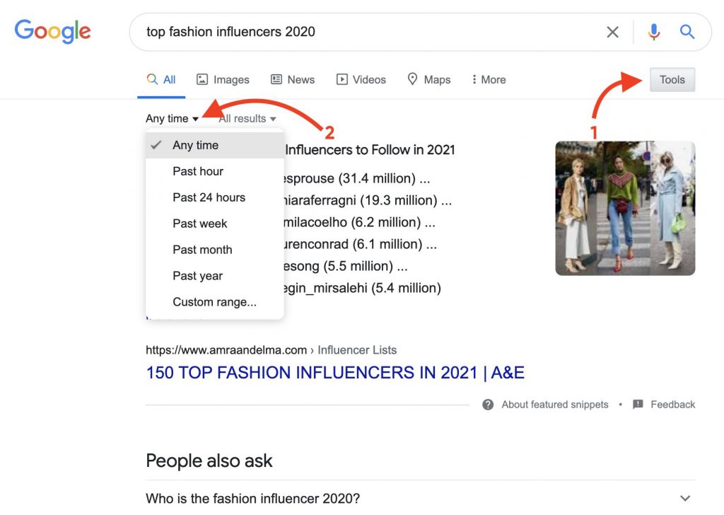724x515 pixels.
Task: Click the blue magnifier search icon
Action: coord(687,32)
